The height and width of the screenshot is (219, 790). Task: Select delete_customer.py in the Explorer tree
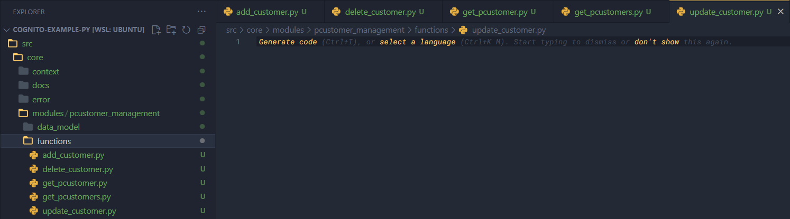click(x=77, y=169)
